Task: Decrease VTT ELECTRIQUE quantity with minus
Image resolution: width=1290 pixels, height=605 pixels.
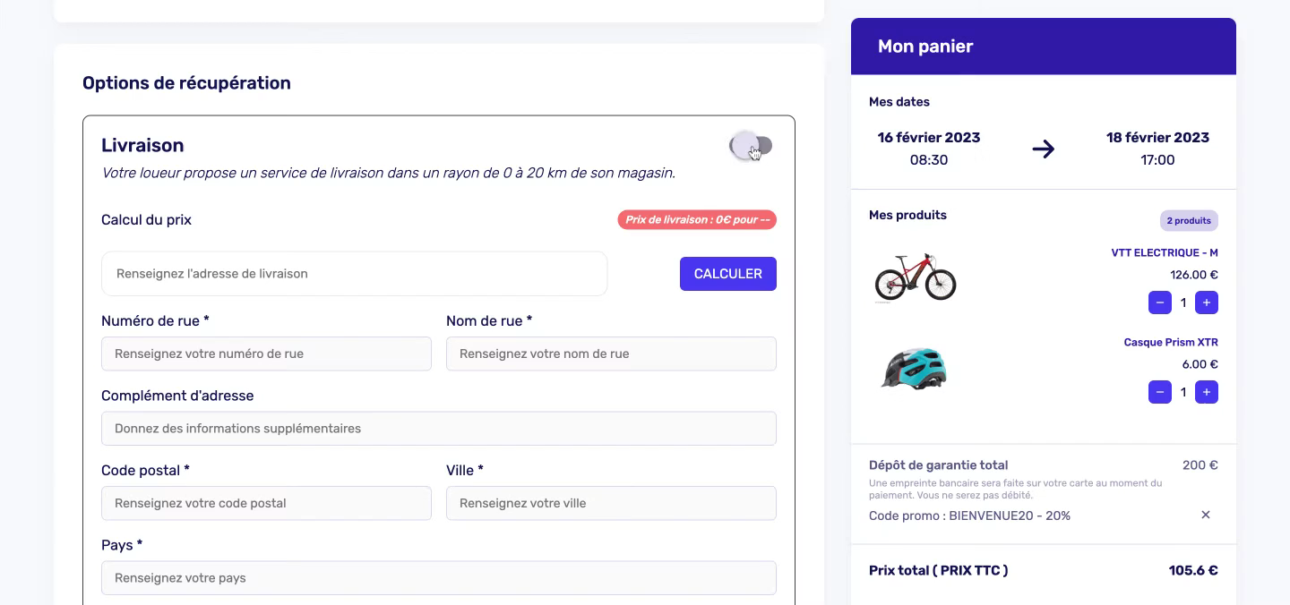Action: [x=1160, y=302]
